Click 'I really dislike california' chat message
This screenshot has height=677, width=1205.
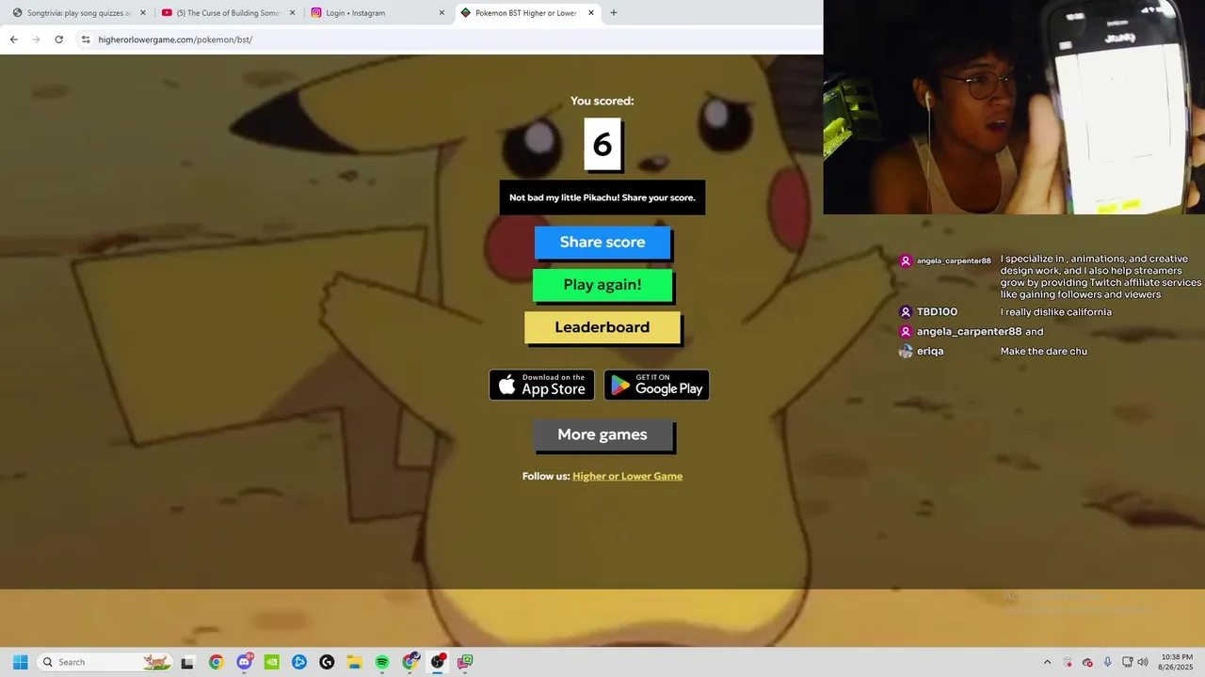1056,312
